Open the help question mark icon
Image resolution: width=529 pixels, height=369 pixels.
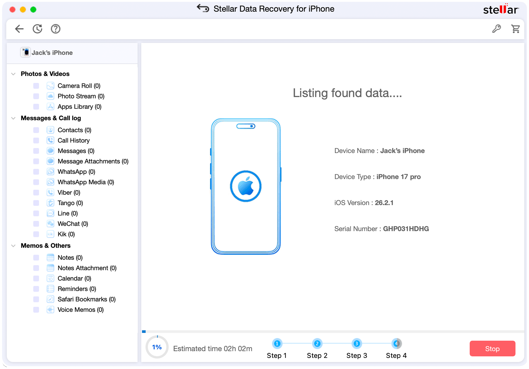(55, 29)
